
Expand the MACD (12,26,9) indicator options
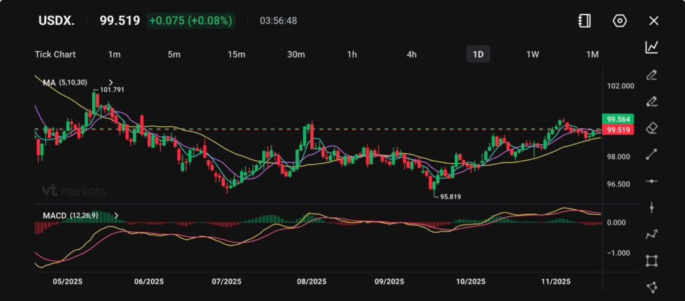[116, 215]
